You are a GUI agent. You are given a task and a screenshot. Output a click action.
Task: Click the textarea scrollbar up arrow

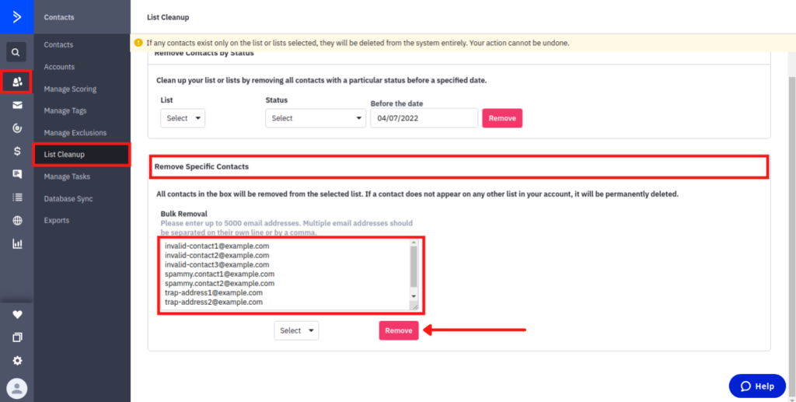pos(414,243)
